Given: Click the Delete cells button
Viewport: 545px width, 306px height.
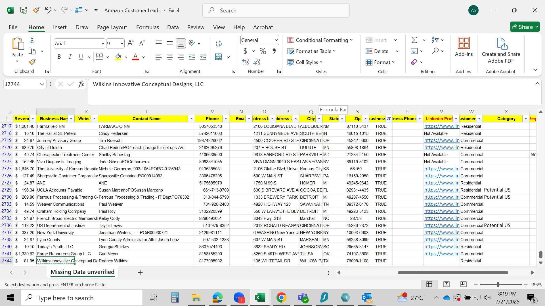Looking at the screenshot, I should coord(378,51).
